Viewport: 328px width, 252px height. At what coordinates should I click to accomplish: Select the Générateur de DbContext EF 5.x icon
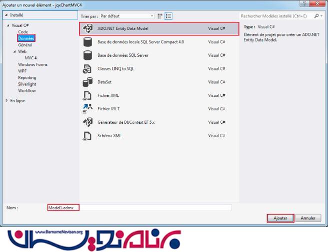(87, 122)
